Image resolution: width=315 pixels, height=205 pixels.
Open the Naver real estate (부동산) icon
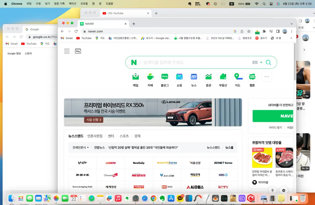point(223,77)
